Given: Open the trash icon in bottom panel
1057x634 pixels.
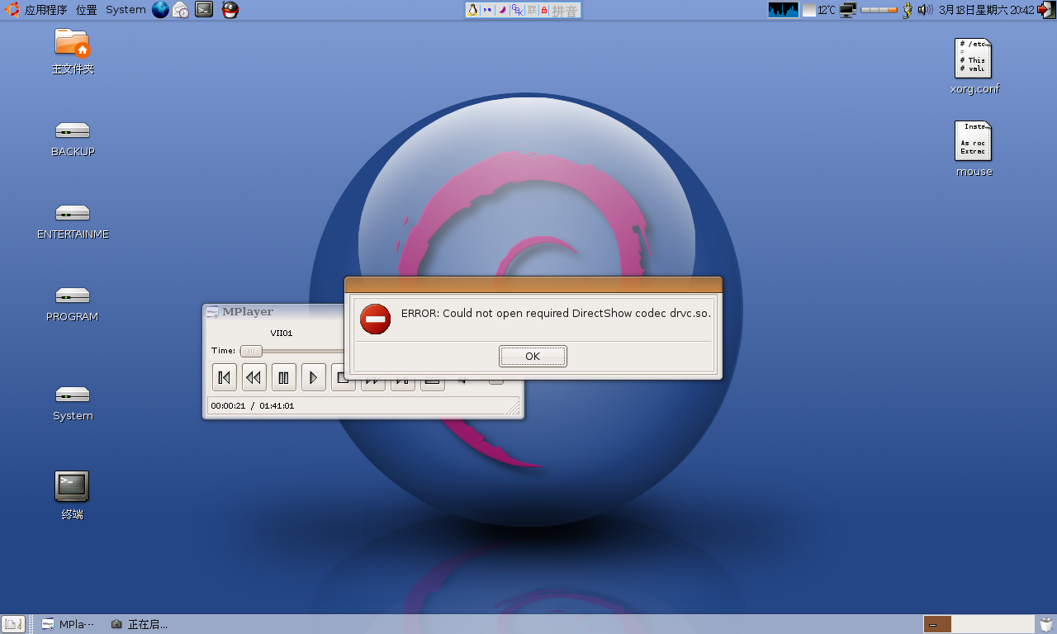Looking at the screenshot, I should [1046, 624].
